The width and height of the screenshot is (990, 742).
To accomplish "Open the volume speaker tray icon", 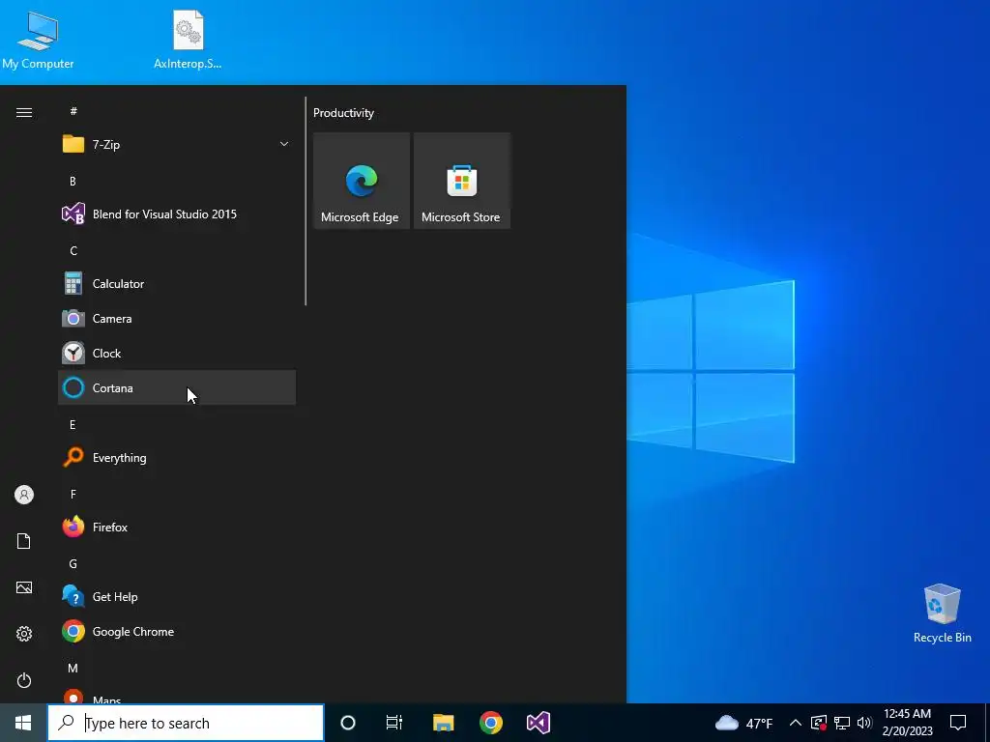I will (x=864, y=723).
